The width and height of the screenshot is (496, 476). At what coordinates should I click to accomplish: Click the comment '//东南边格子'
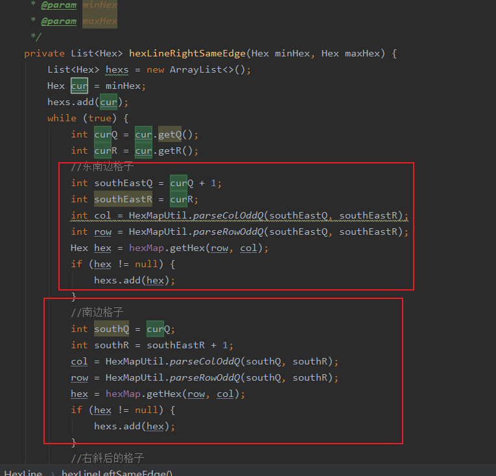coord(102,167)
